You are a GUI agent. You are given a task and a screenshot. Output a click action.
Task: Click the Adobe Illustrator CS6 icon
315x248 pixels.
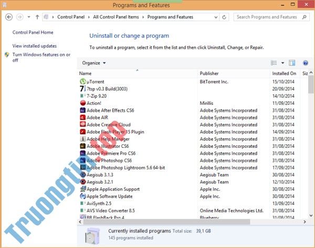click(x=83, y=146)
